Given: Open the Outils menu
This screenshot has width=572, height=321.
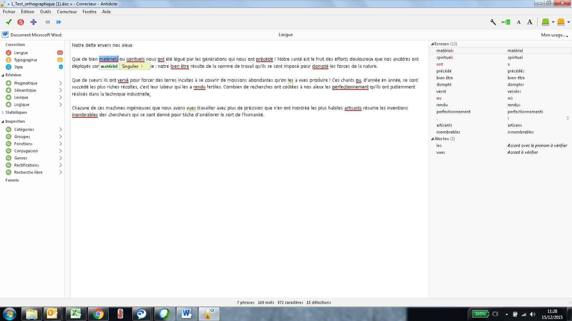Looking at the screenshot, I should tap(45, 12).
